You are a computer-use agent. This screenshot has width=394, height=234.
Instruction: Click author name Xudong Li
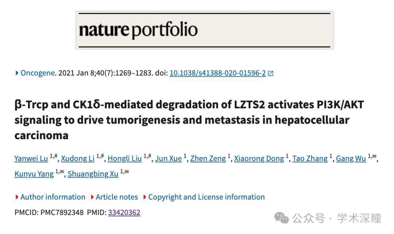click(x=78, y=158)
